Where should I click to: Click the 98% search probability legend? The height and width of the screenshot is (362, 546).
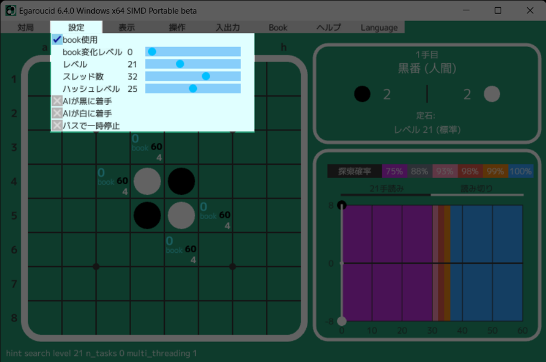470,171
